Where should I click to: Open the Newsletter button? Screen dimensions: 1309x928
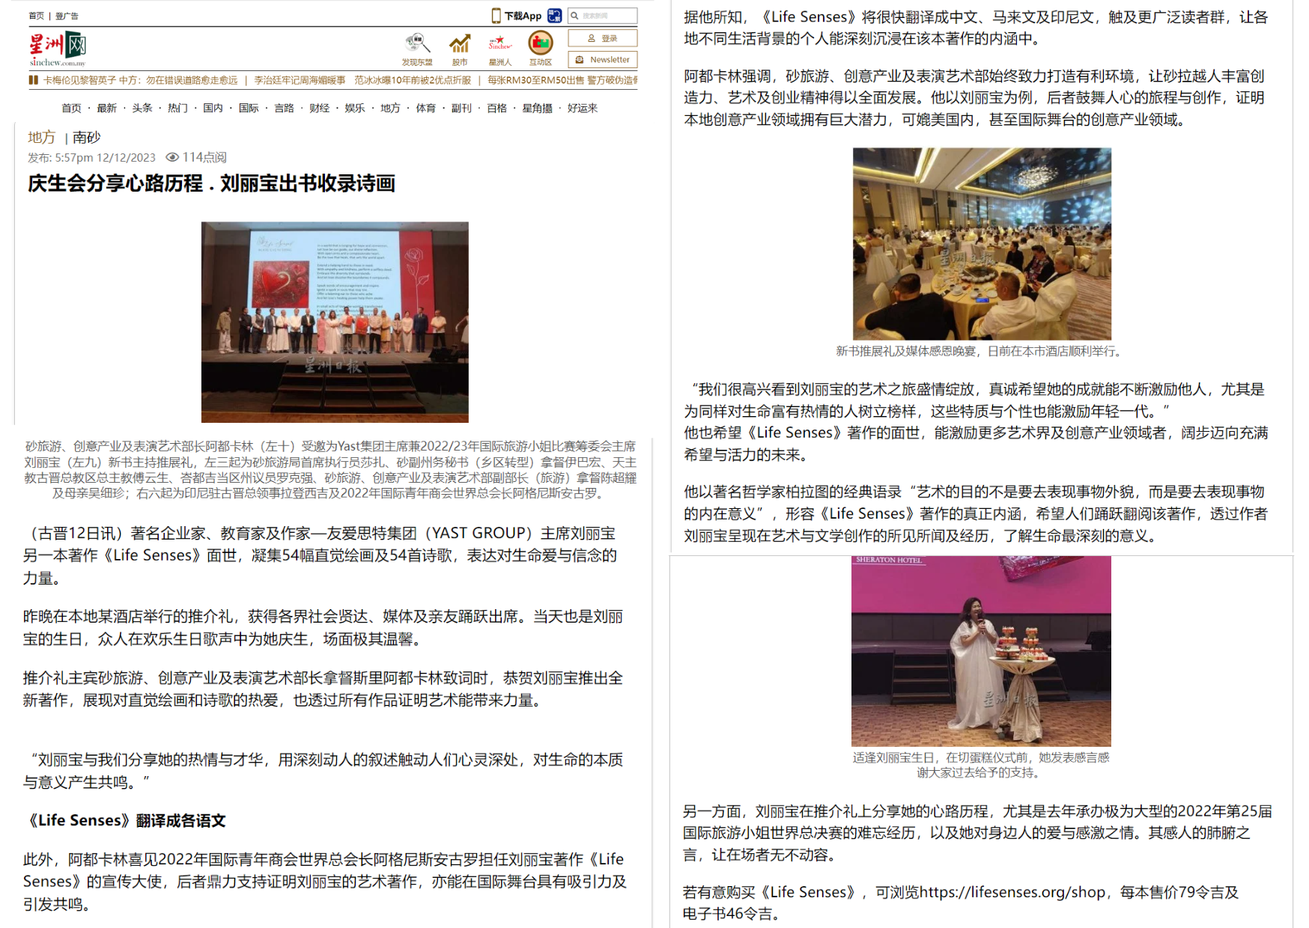pyautogui.click(x=603, y=60)
